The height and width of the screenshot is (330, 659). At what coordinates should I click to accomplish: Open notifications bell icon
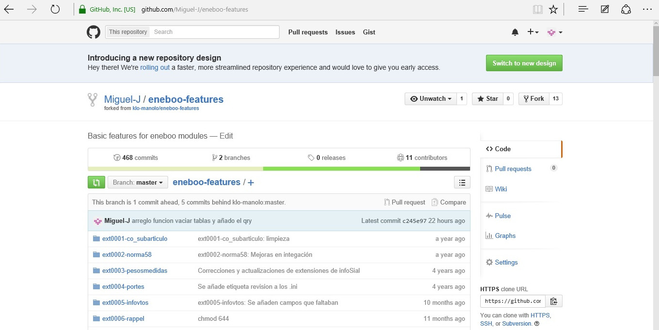pyautogui.click(x=515, y=32)
